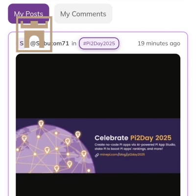Click the black area below the Pi2Day banner
The image size is (196, 196).
coord(98,185)
